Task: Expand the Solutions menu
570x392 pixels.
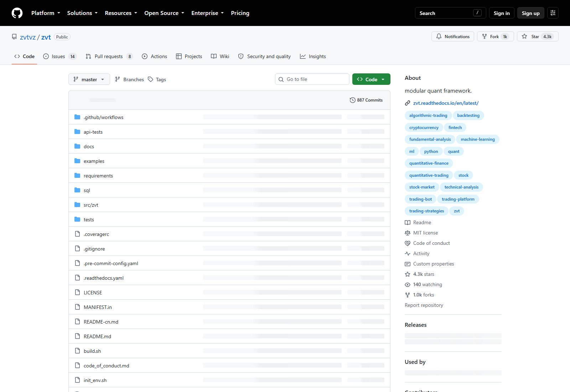Action: point(82,13)
